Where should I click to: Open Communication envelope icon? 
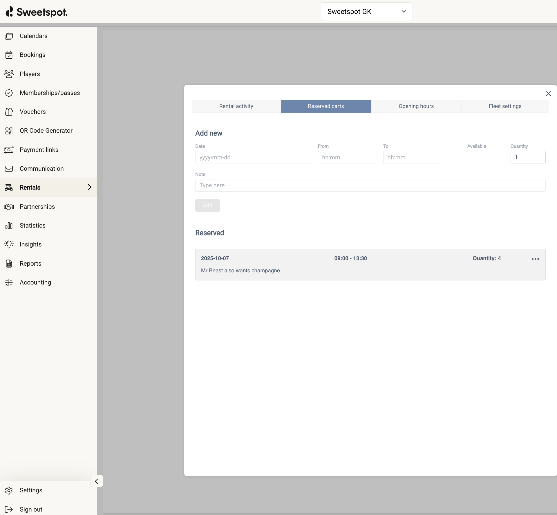coord(9,169)
